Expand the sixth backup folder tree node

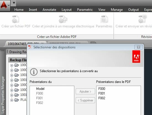pos(12,90)
